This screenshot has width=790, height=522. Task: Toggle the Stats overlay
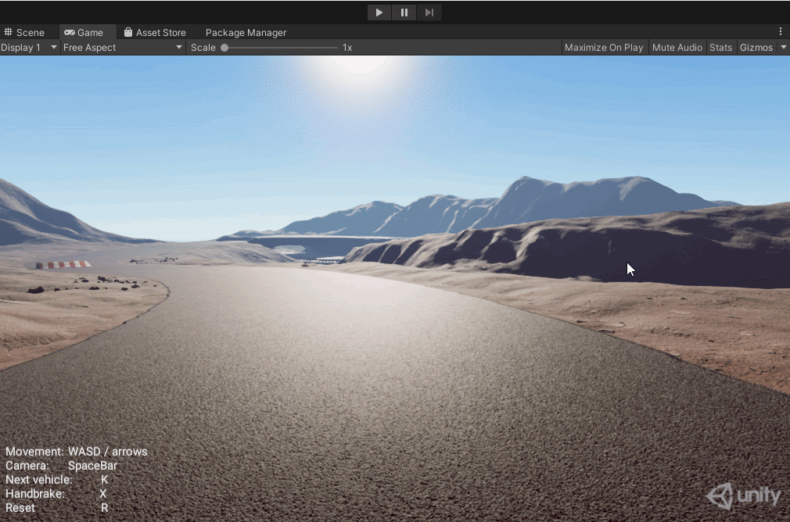(720, 48)
